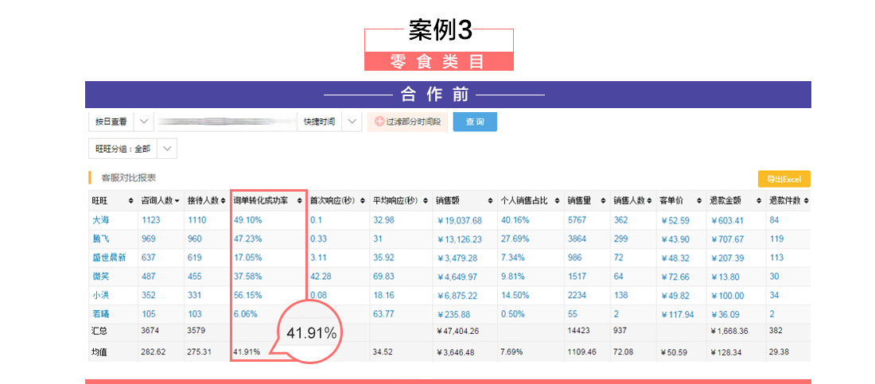The image size is (875, 384).
Task: Click the 导出Excel button
Action: coord(784,179)
